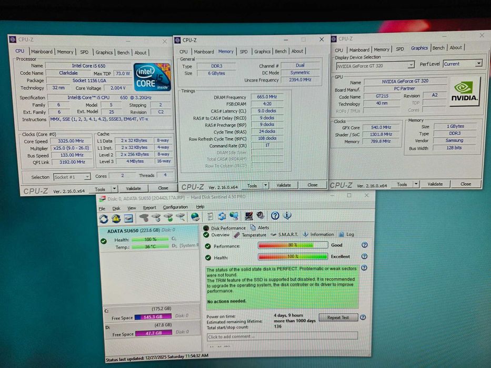
Task: Click Validate in Graphics CPU-Z window
Action: [x=435, y=184]
